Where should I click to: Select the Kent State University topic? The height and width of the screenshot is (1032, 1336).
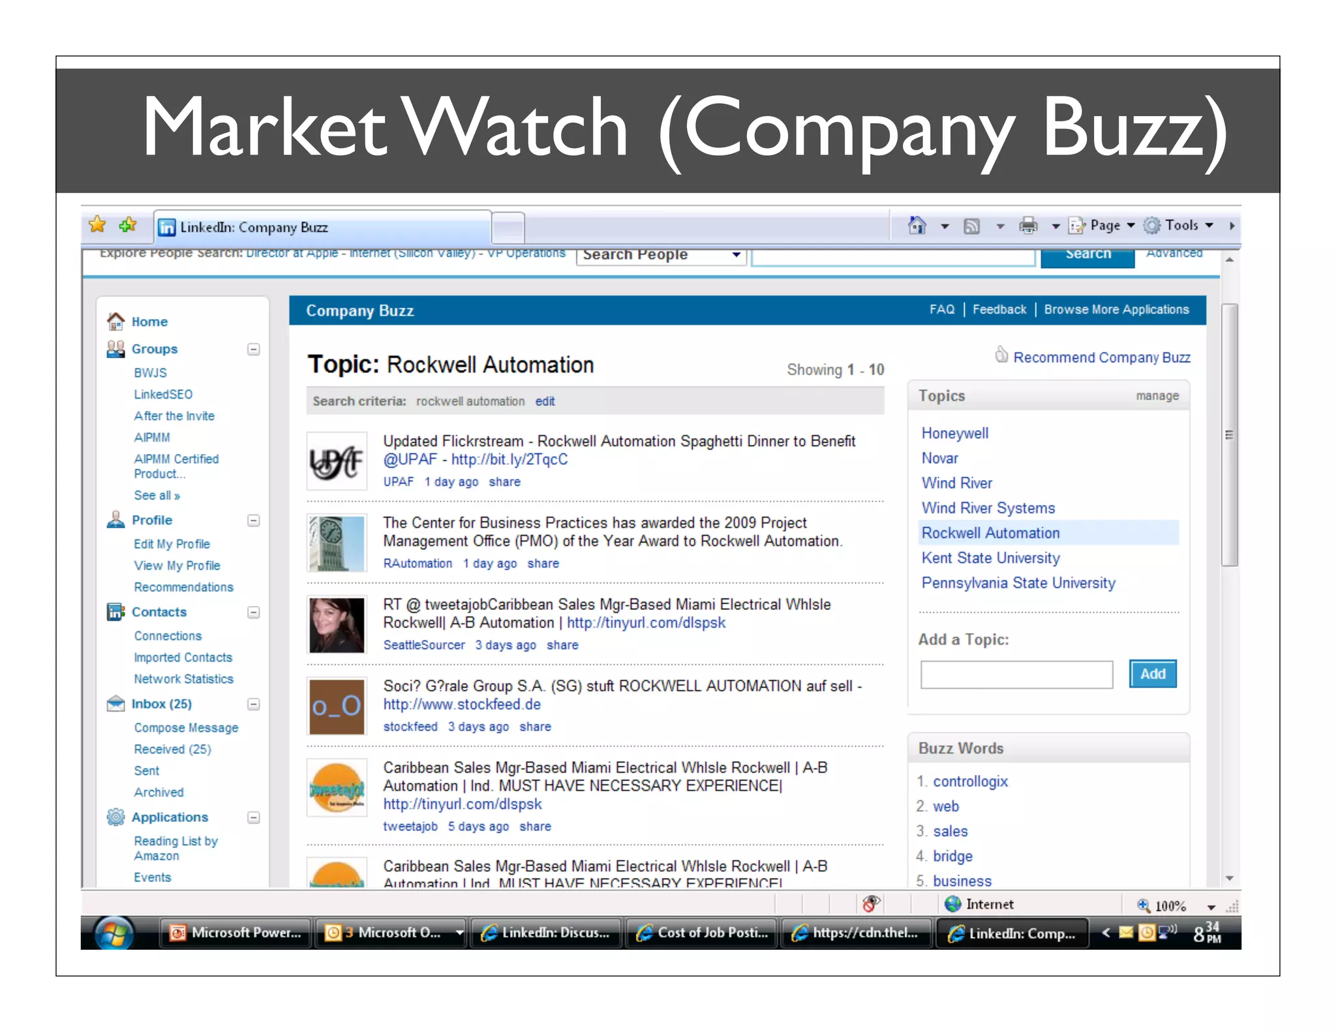(990, 558)
